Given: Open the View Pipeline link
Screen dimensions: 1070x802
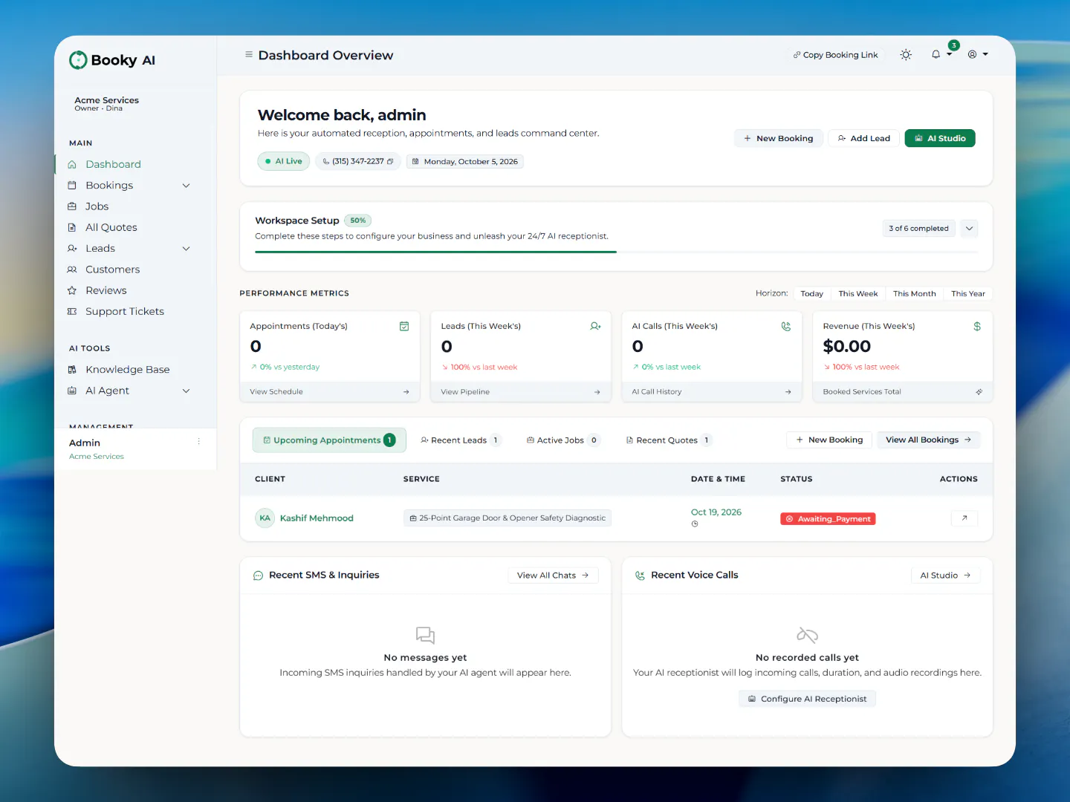Looking at the screenshot, I should [x=465, y=391].
